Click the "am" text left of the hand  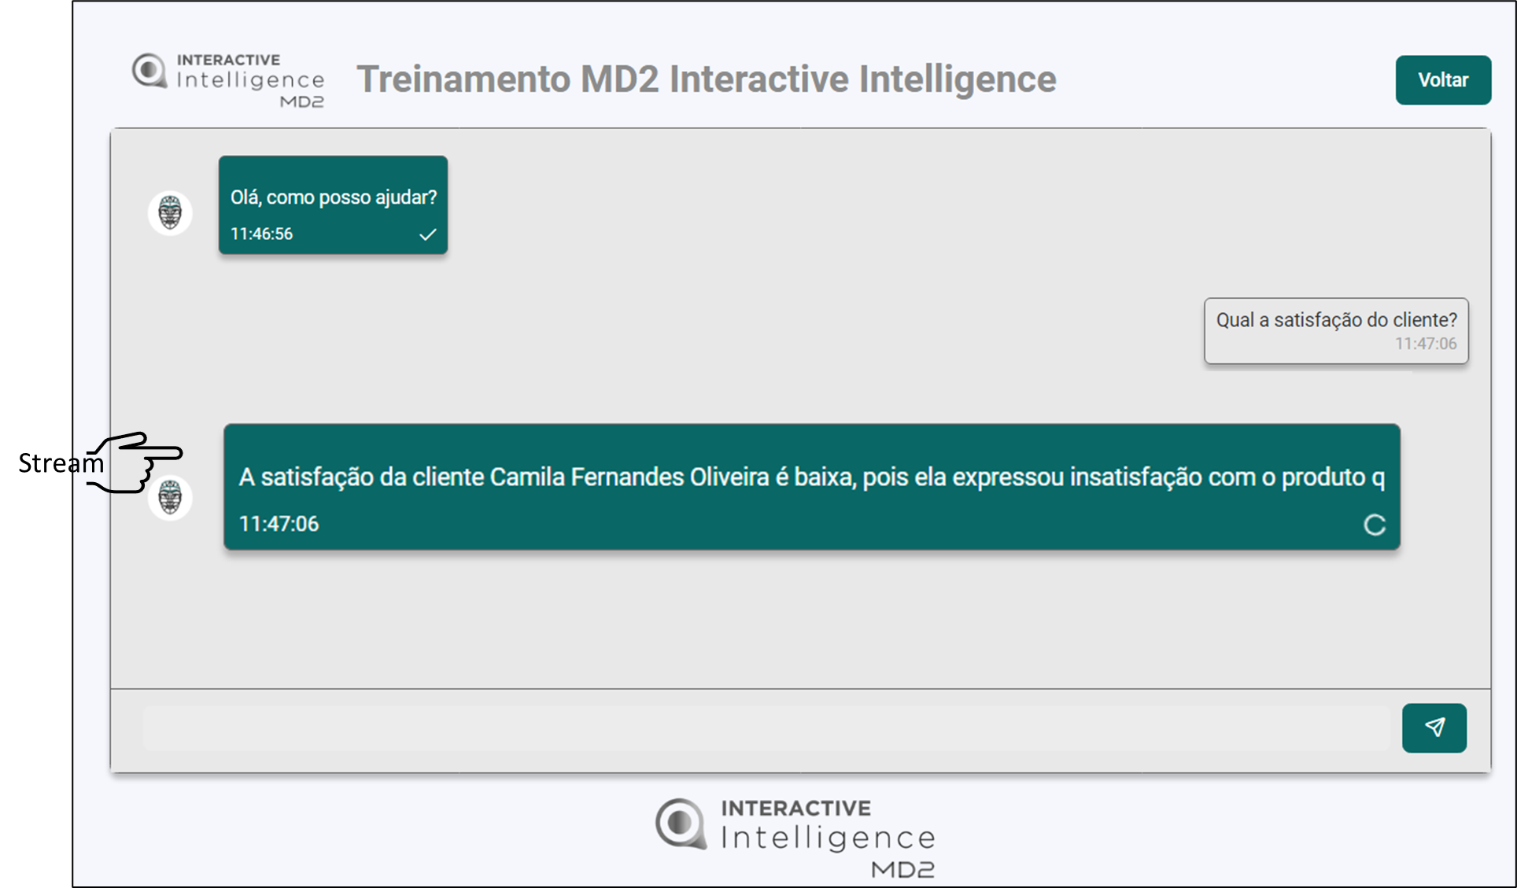click(x=87, y=464)
